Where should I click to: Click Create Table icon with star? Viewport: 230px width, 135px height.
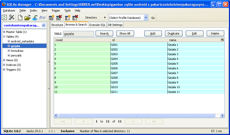click(x=52, y=18)
